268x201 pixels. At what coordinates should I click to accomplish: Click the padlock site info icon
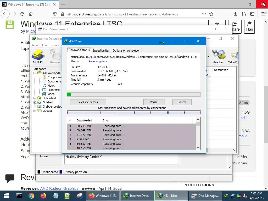pyautogui.click(x=63, y=14)
